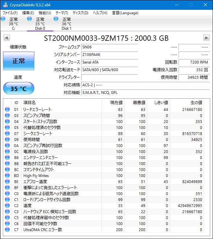
Task: Click status orb of attribute C1 row
Action: tap(7, 199)
